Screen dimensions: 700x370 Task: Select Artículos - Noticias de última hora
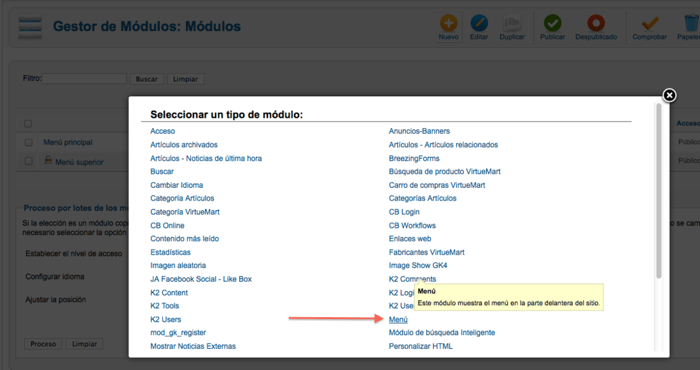pos(206,158)
